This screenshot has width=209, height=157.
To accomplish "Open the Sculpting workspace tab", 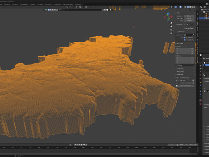I will [x=7, y=4].
